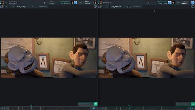Click the Weekly 47 title in right window
Image resolution: width=195 pixels, height=110 pixels.
107,3
